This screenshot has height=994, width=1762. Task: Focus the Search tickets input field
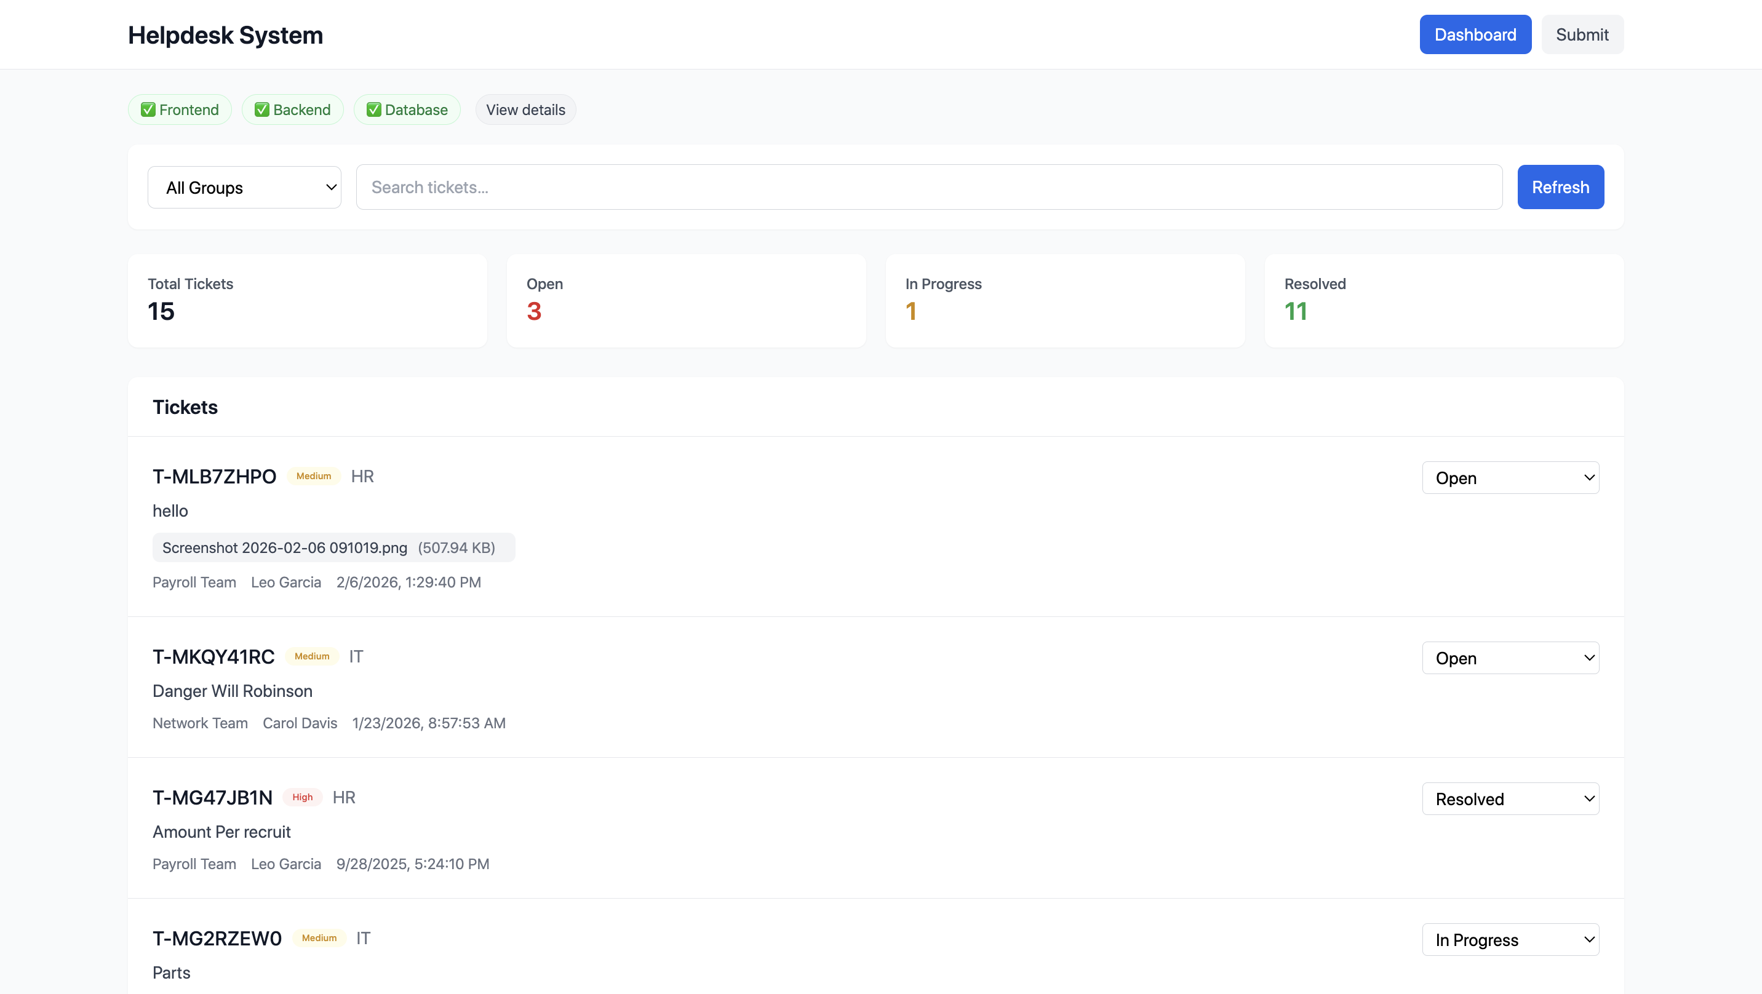[x=928, y=188]
